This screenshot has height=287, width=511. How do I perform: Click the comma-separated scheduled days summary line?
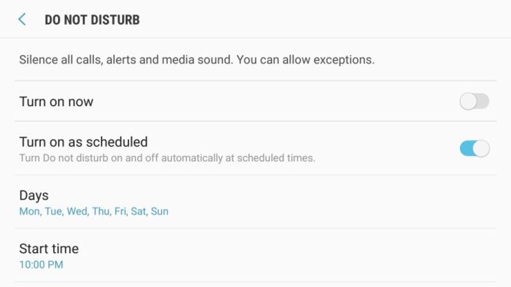[x=94, y=211]
